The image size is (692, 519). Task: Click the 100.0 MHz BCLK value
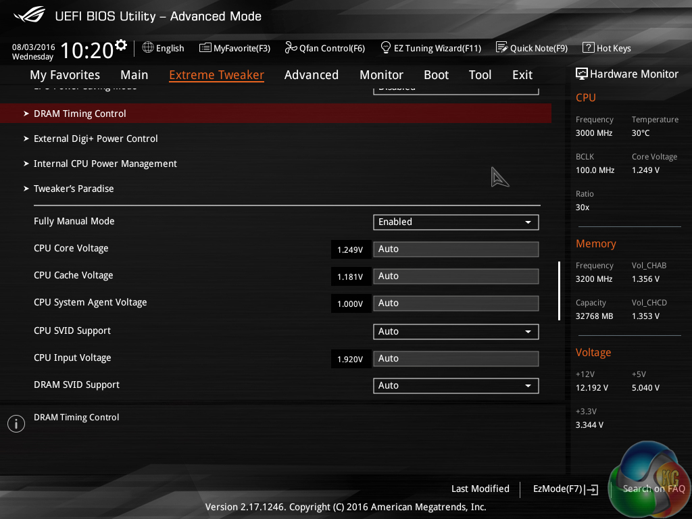[x=595, y=170]
